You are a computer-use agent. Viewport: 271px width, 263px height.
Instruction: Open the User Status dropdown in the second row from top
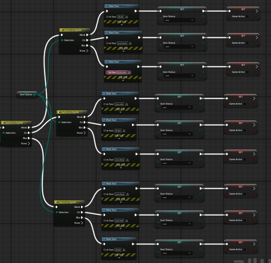click(180, 46)
